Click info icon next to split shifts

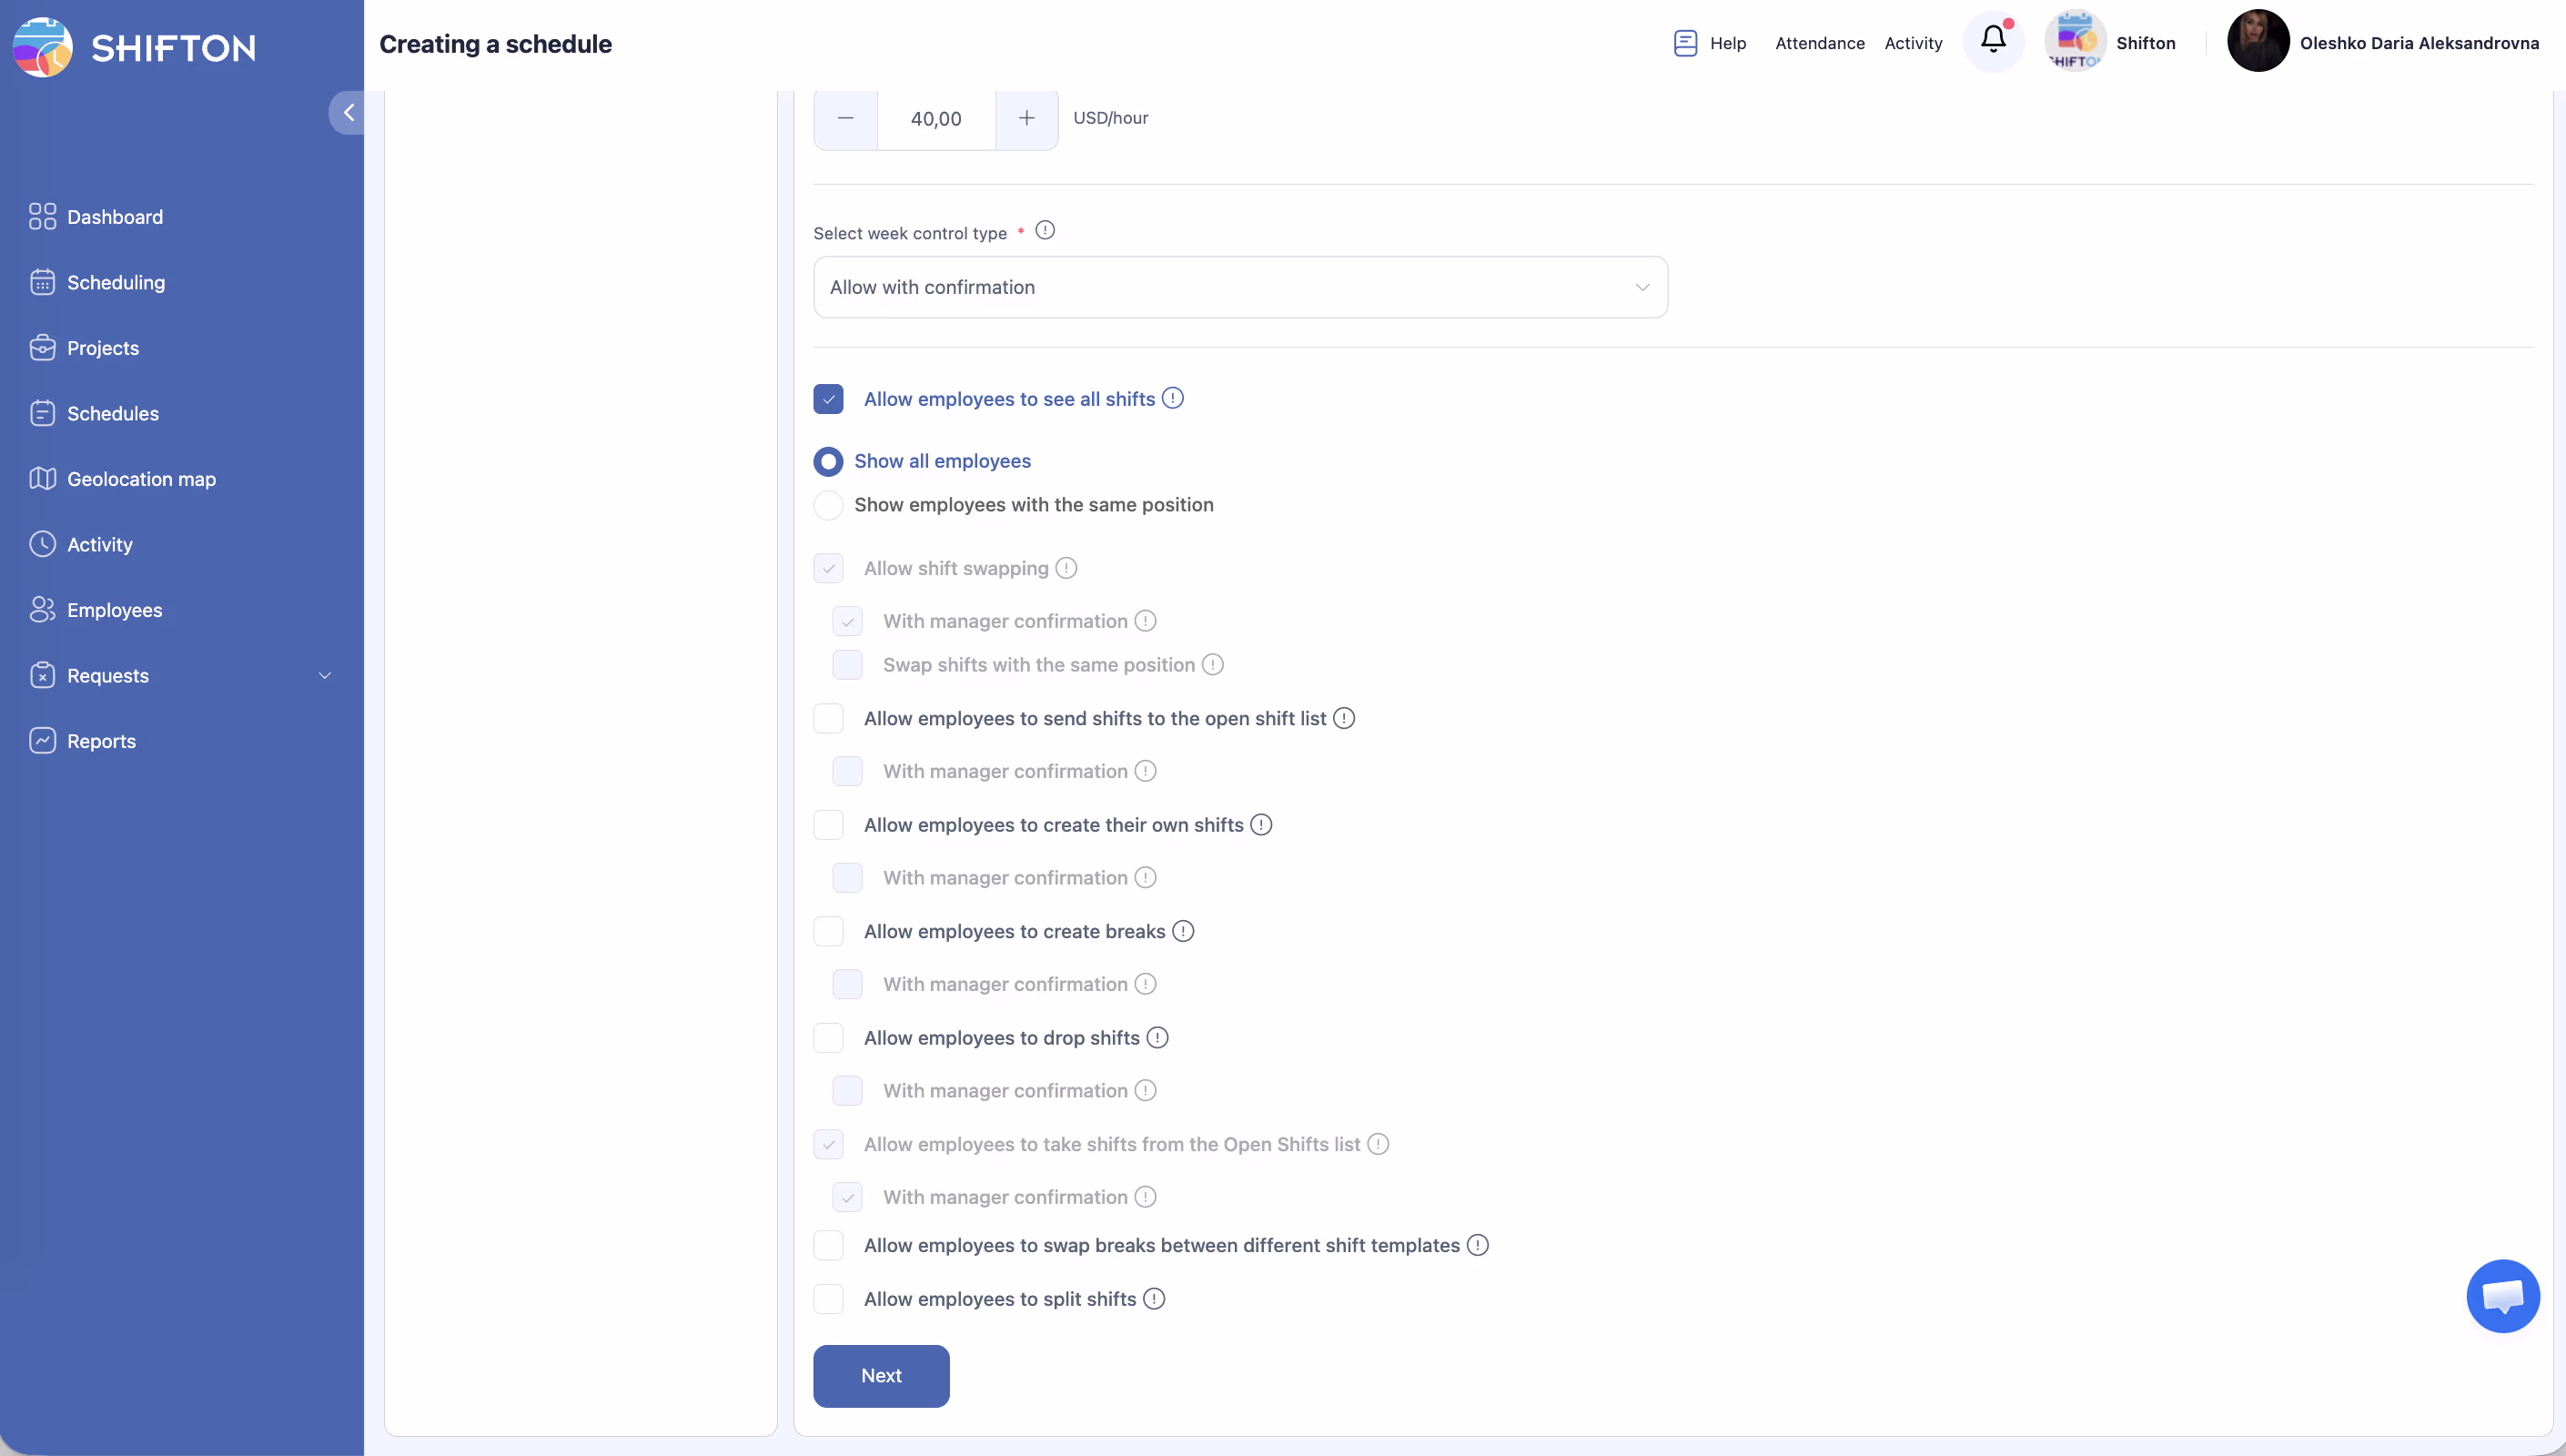click(x=1154, y=1299)
